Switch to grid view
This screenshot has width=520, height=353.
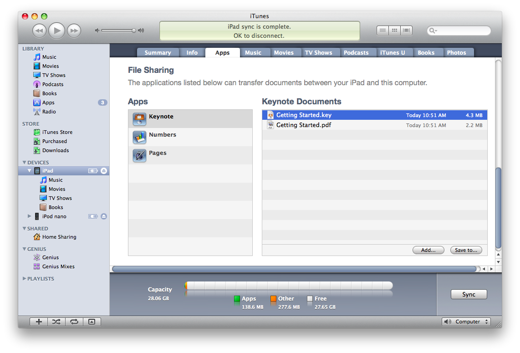click(x=394, y=31)
